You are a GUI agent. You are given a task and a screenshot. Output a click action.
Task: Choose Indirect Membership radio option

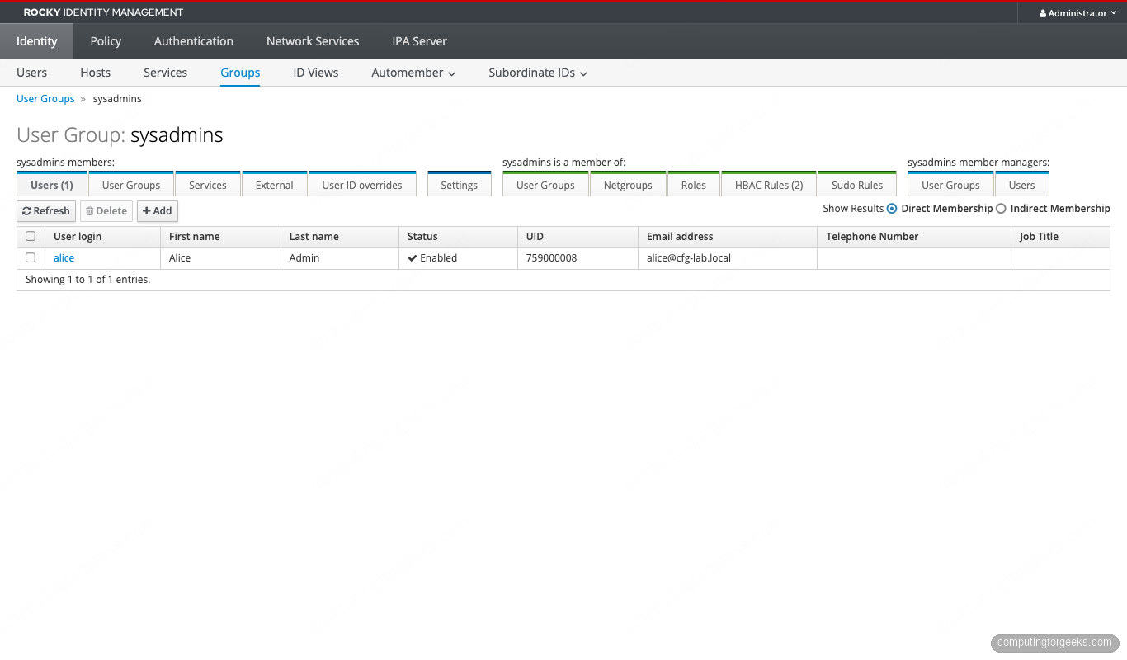coord(1001,209)
